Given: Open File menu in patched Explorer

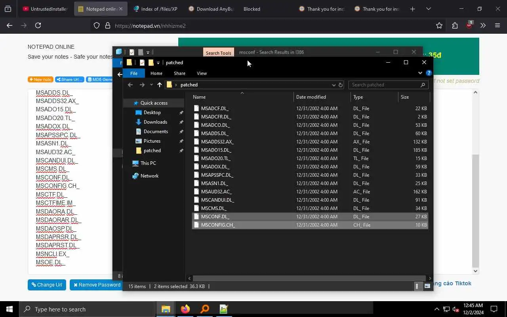Looking at the screenshot, I should tap(134, 73).
